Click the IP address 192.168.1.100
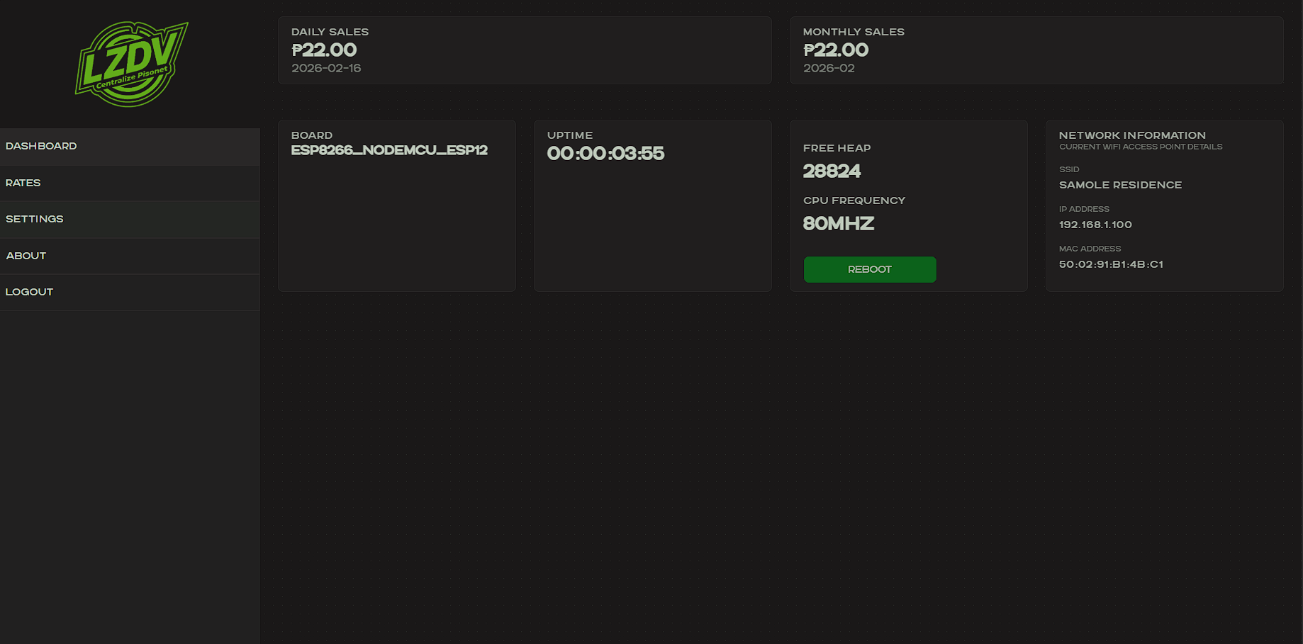The width and height of the screenshot is (1303, 644). [x=1095, y=225]
